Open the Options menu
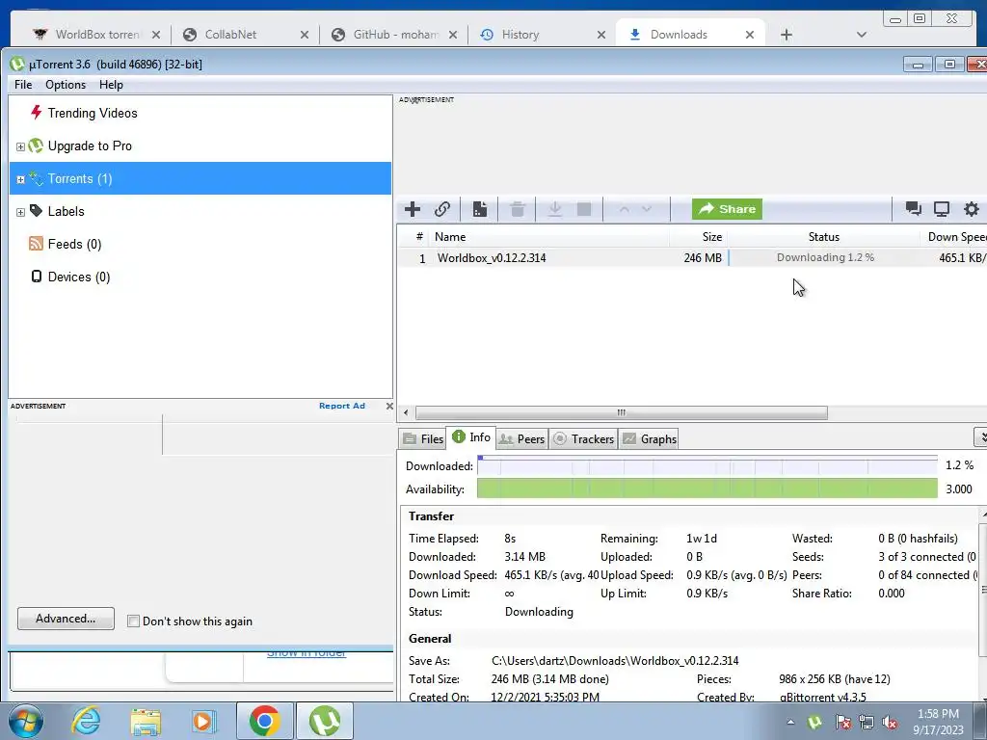Viewport: 987px width, 740px height. [66, 85]
